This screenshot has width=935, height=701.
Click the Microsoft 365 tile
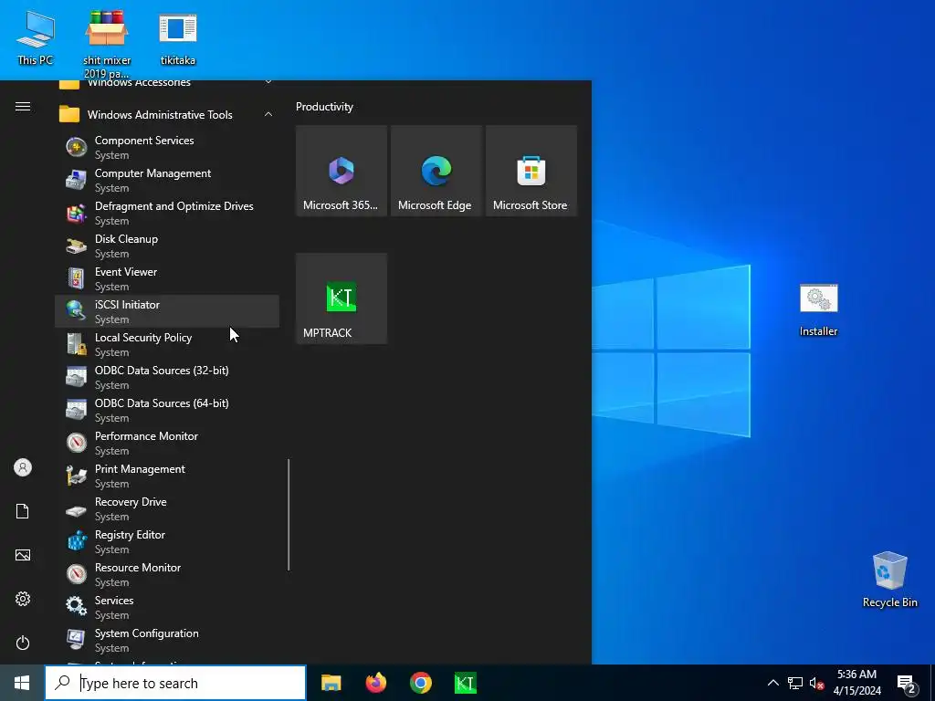click(x=341, y=171)
